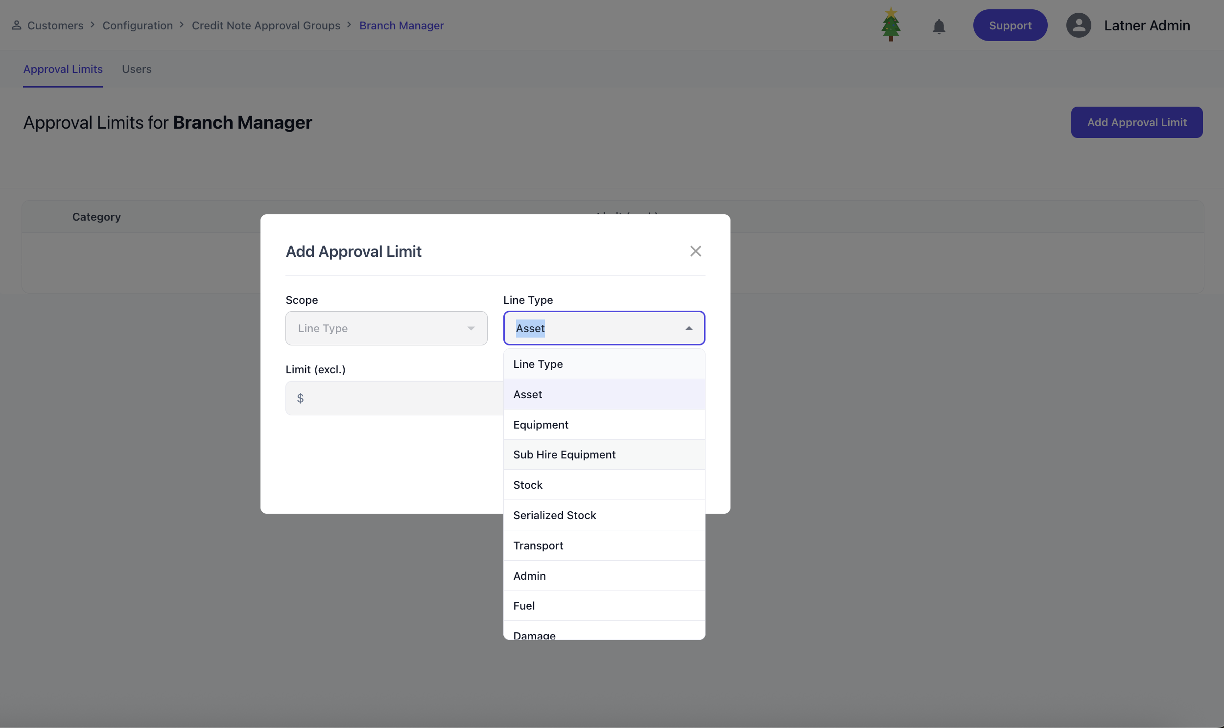The width and height of the screenshot is (1224, 728).
Task: Select Equipment from the list
Action: pos(541,425)
